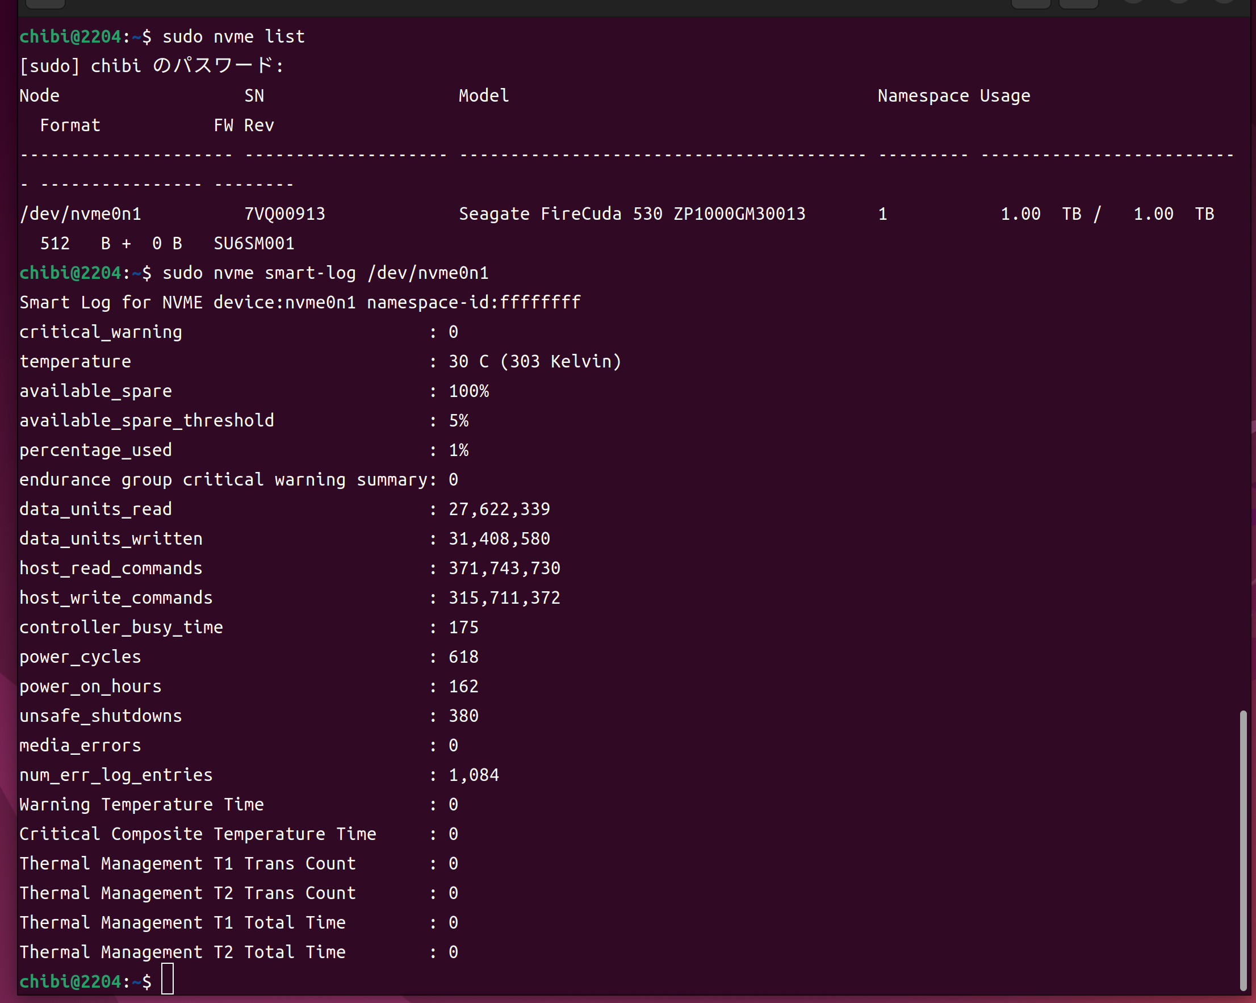This screenshot has width=1256, height=1003.
Task: Click the /dev/nvme0n1 node entry in list
Action: [x=81, y=214]
